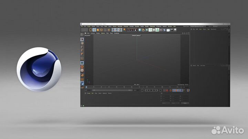Add a Volume Builder object
The height and width of the screenshot is (139, 248).
(157, 30)
